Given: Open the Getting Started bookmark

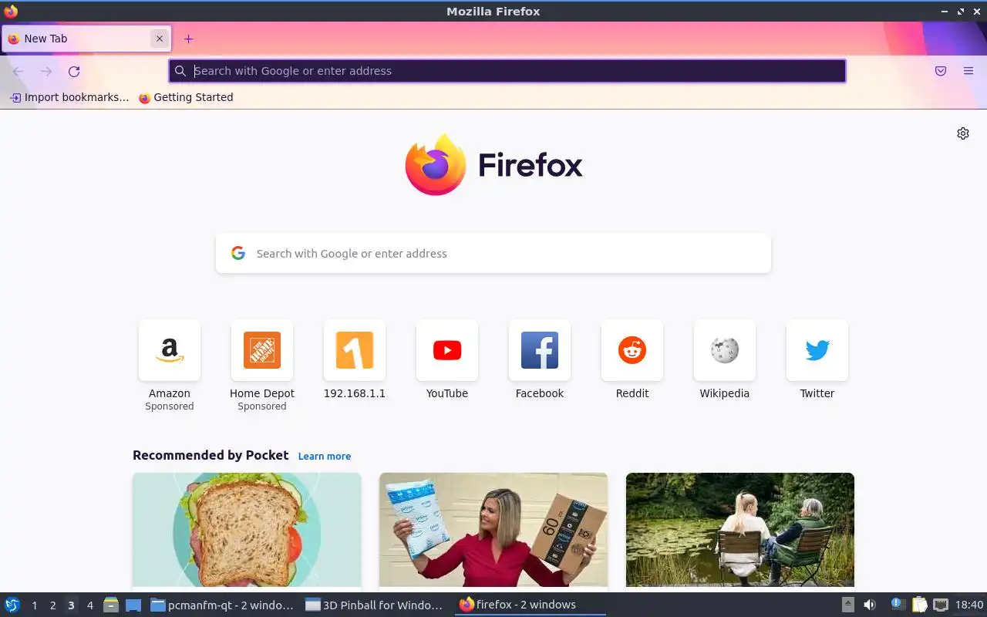Looking at the screenshot, I should coord(186,97).
